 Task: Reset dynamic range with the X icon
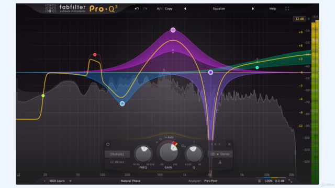pos(157,142)
